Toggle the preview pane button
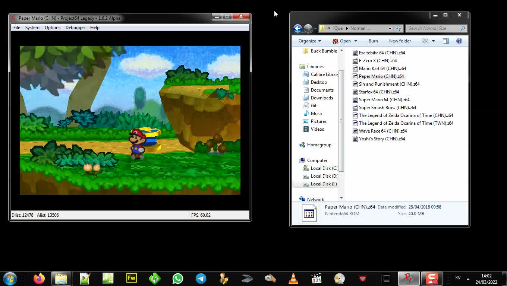 click(x=446, y=41)
